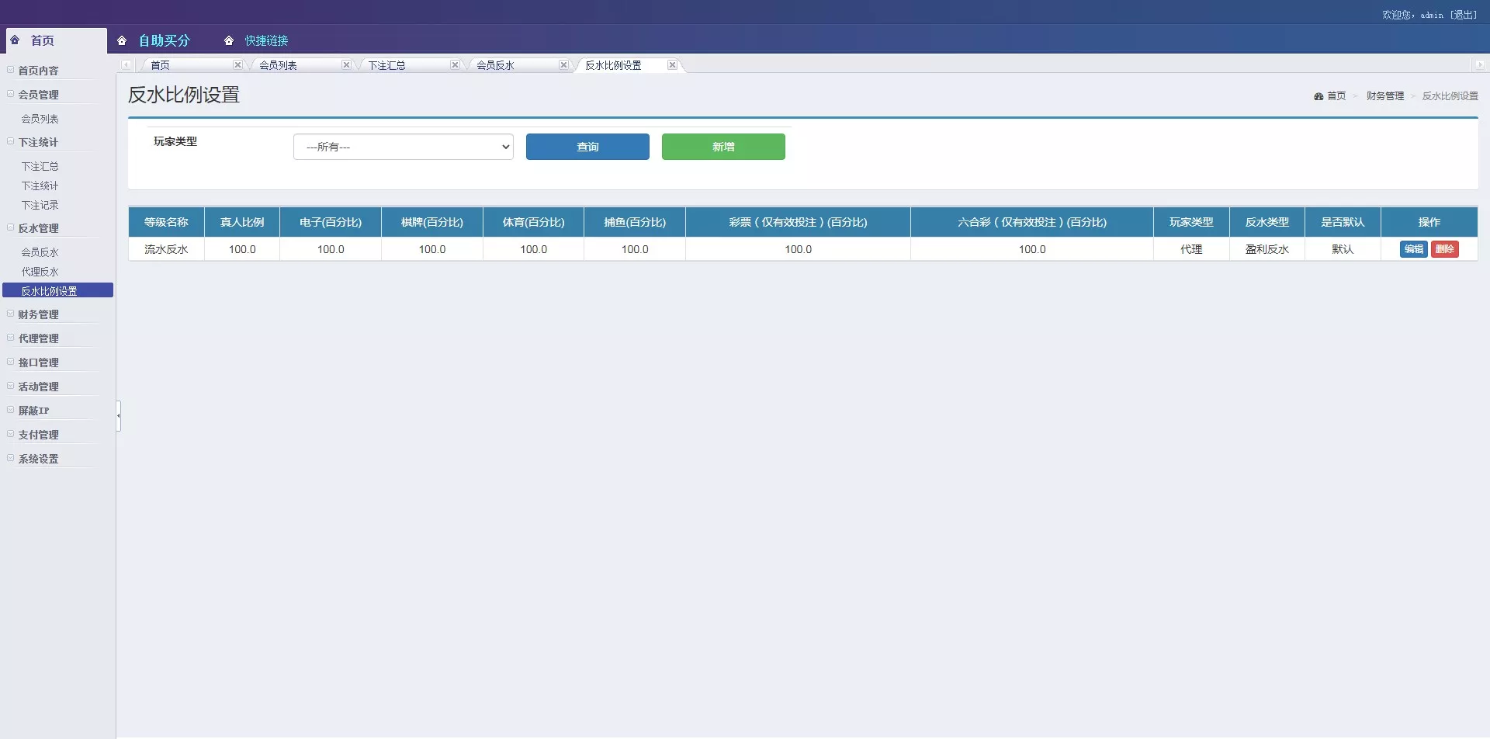Expand the 财务管理 menu section
The image size is (1490, 739).
point(38,314)
